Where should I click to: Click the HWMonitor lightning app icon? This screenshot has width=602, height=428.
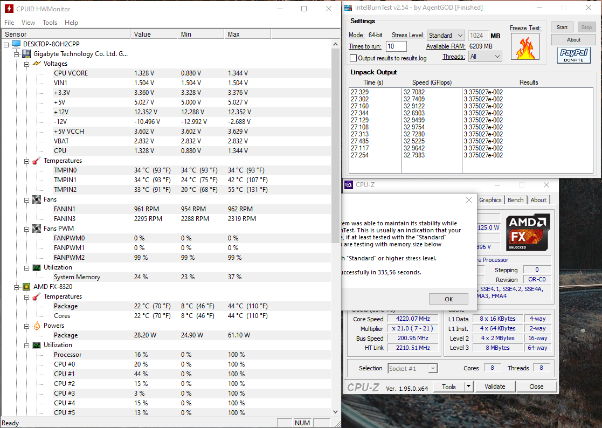[9, 9]
